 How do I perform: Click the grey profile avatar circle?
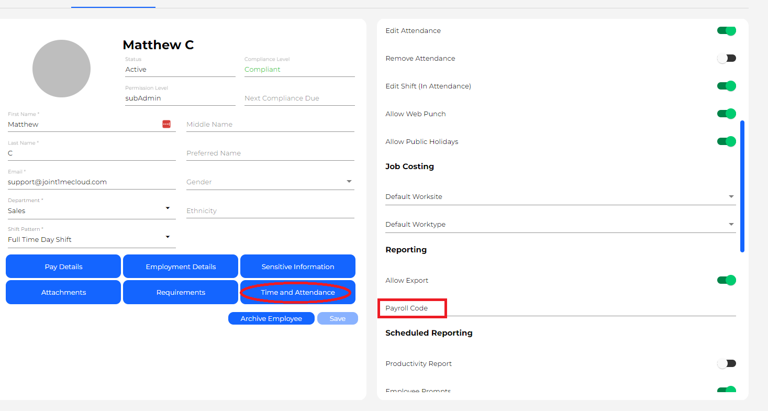pyautogui.click(x=61, y=69)
